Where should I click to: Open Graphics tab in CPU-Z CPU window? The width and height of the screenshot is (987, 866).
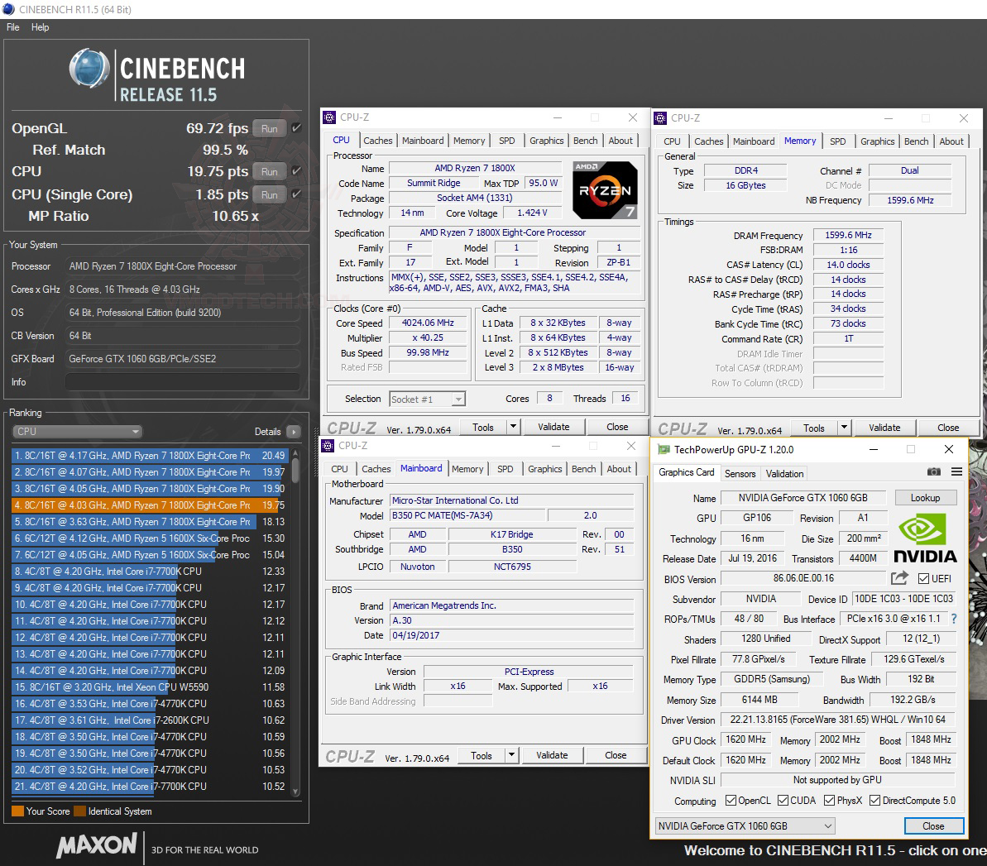[546, 141]
